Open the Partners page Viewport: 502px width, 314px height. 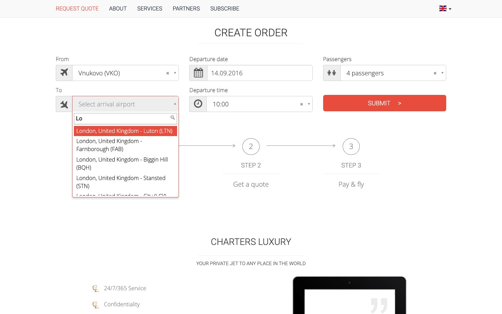(x=186, y=8)
